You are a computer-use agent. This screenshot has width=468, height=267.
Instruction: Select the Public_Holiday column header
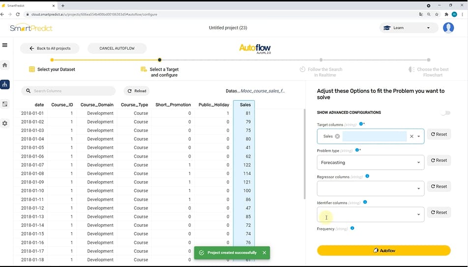pos(214,105)
